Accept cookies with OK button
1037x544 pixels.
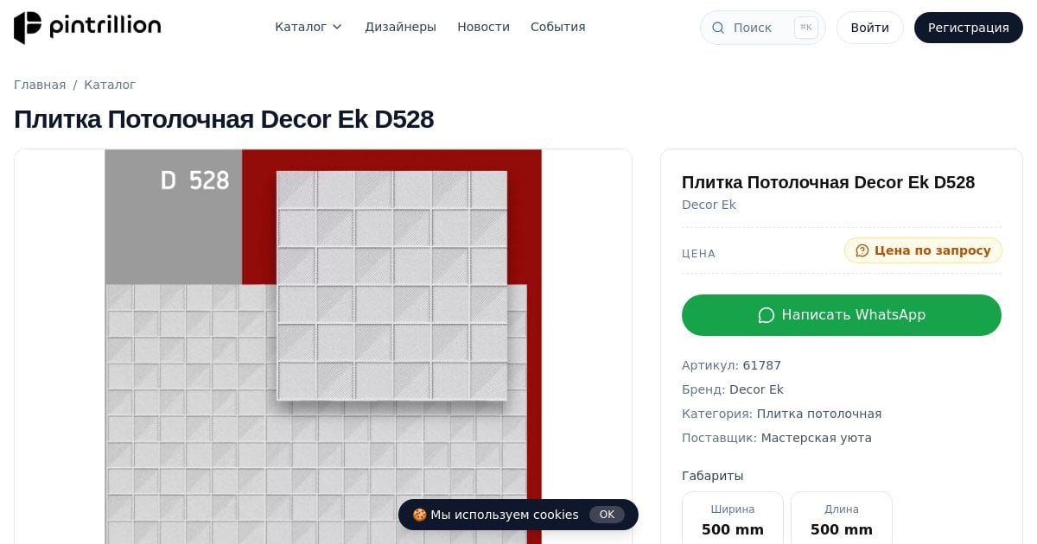pyautogui.click(x=607, y=515)
